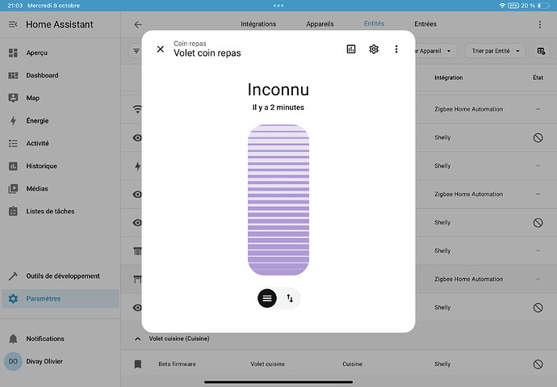
Task: Click the Énergie lightning bolt sidebar icon
Action: pos(13,121)
